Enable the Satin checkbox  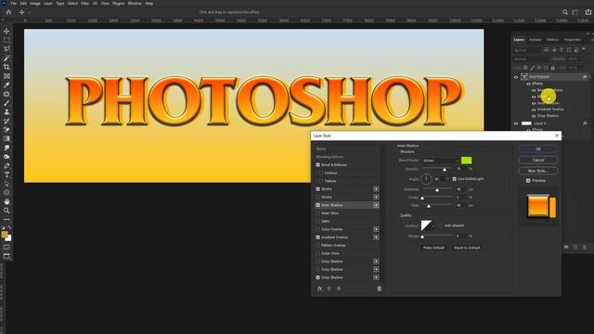coord(317,221)
